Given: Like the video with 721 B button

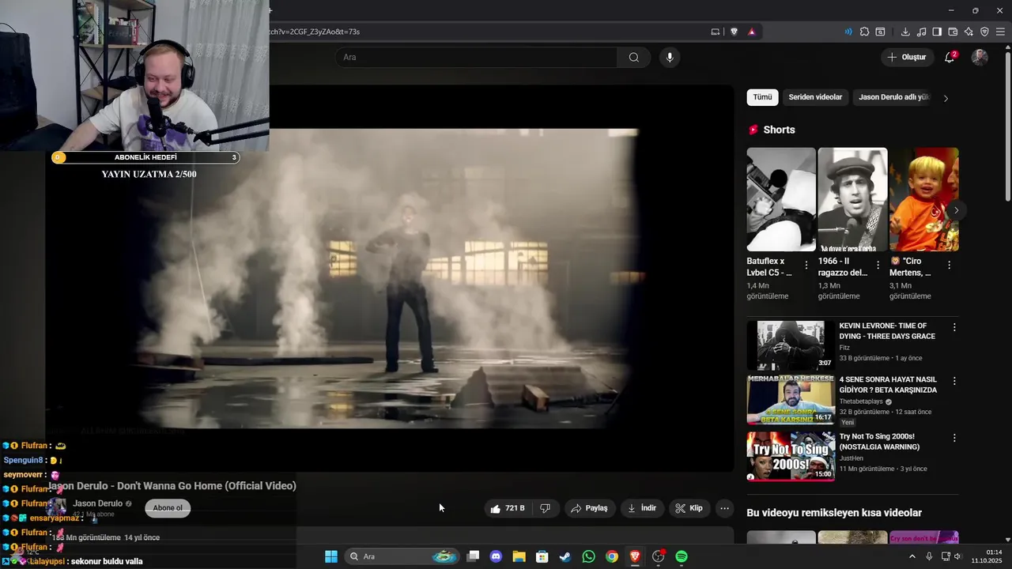Looking at the screenshot, I should pos(507,508).
